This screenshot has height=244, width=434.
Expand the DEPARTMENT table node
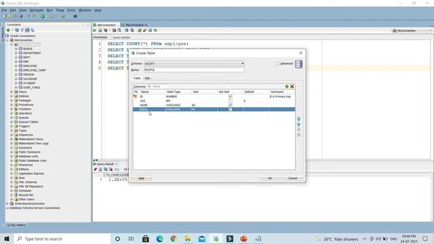[x=16, y=53]
